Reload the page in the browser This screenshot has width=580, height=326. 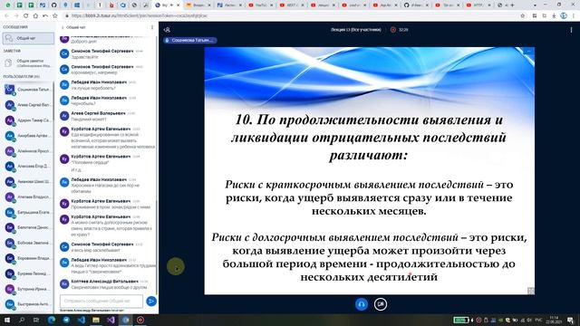[25, 16]
